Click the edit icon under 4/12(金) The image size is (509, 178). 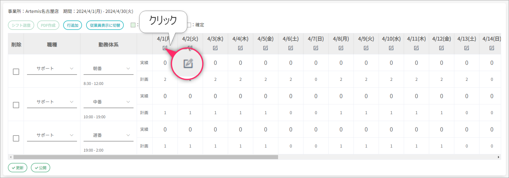(441, 48)
